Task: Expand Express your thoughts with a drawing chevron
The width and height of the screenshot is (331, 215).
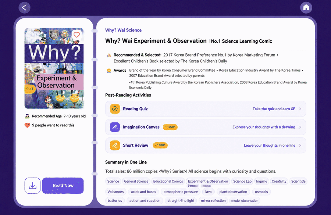Action: pyautogui.click(x=300, y=127)
